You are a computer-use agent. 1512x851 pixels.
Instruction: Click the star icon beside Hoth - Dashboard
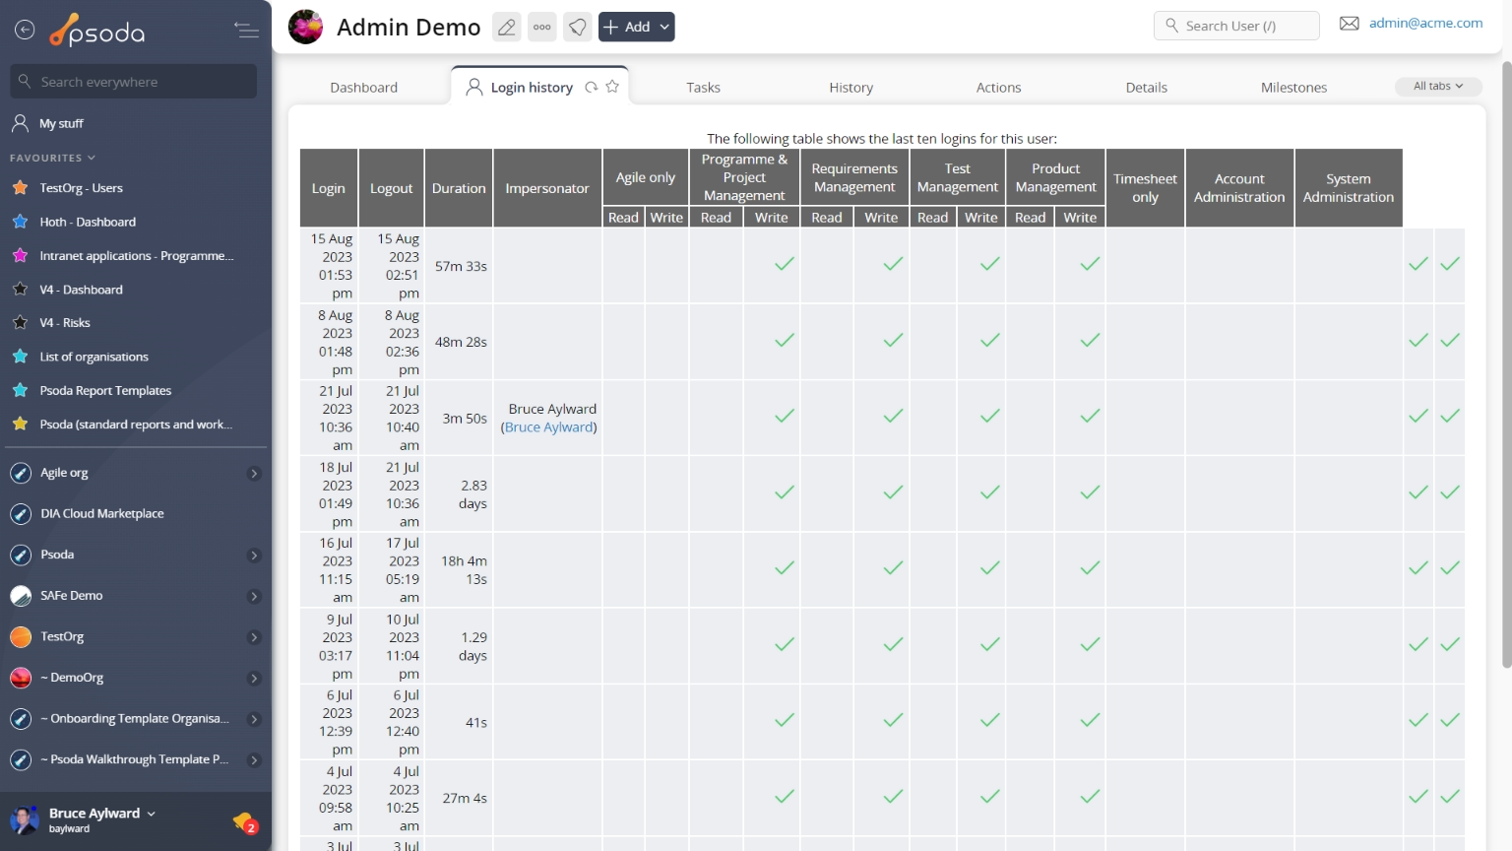(20, 222)
